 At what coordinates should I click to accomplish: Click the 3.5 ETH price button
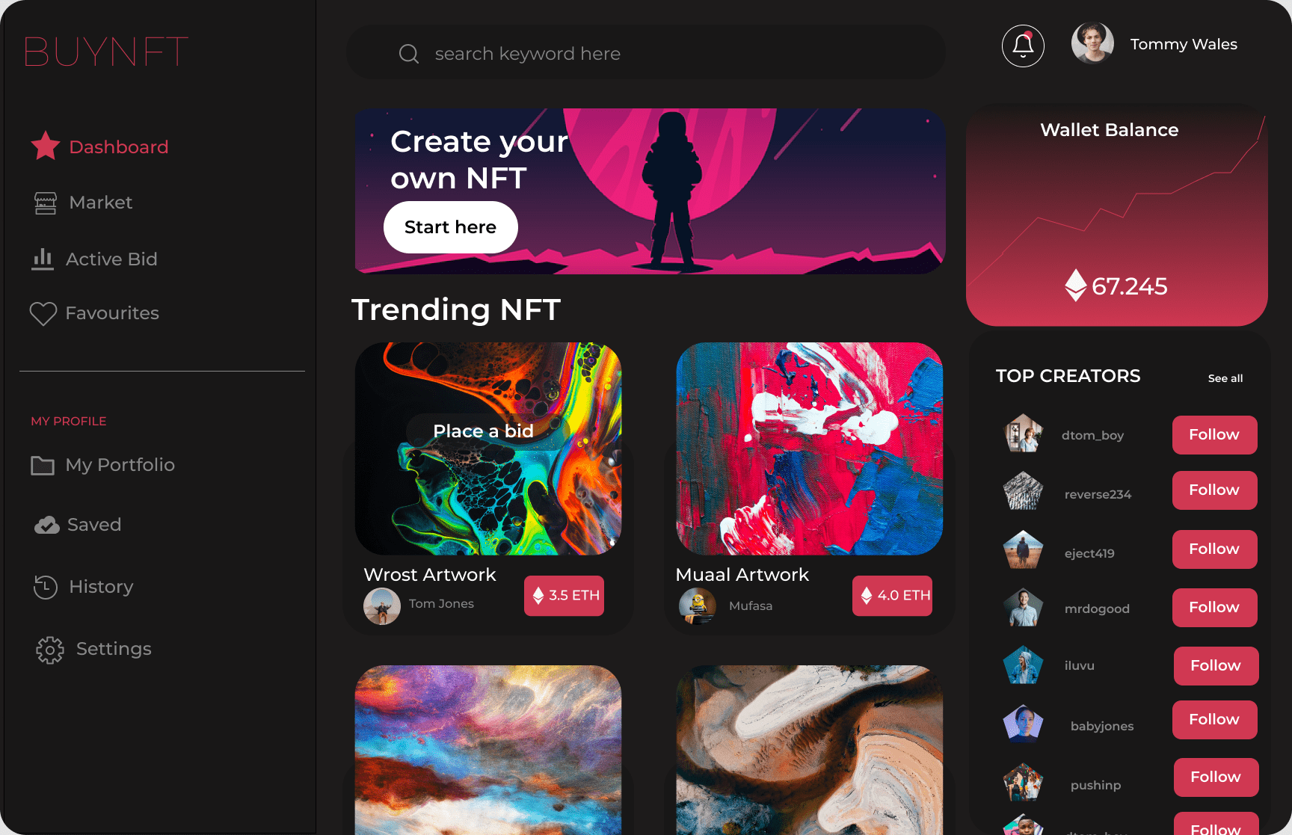[x=564, y=596]
